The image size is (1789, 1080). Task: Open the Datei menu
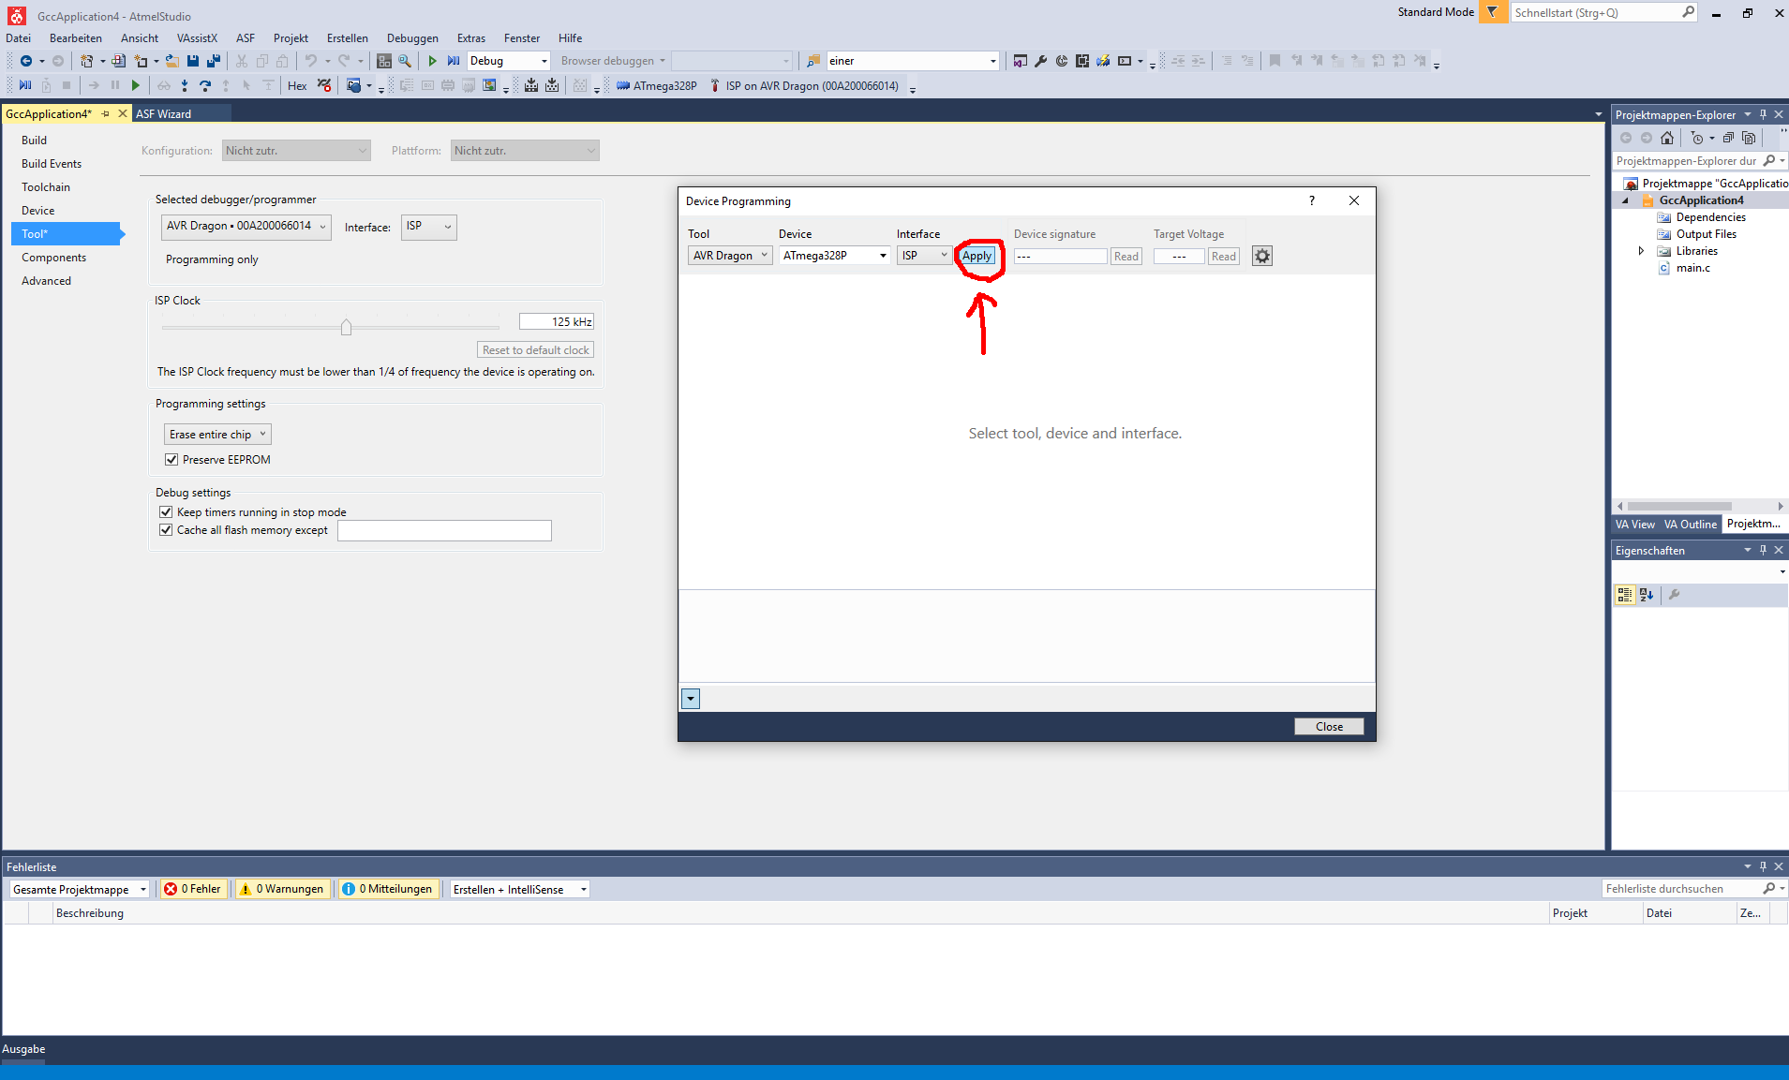19,38
